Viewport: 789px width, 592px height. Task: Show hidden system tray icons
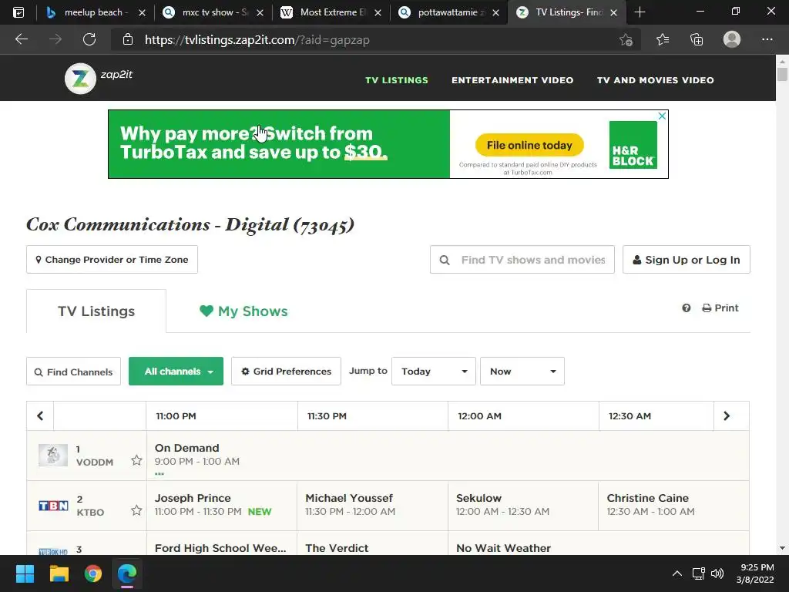677,573
